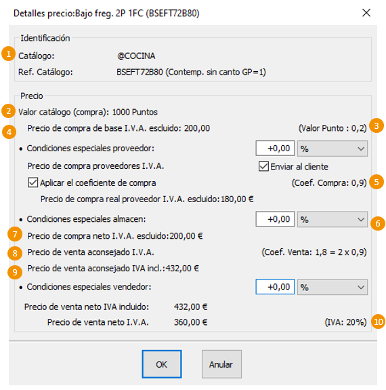Click the almacen conditions +0,00 input field
The height and width of the screenshot is (390, 386).
coord(275,219)
